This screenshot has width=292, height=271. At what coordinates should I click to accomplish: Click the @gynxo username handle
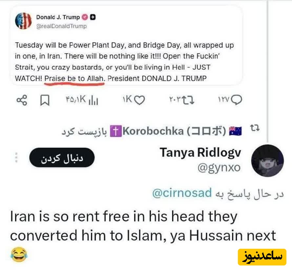click(x=219, y=168)
